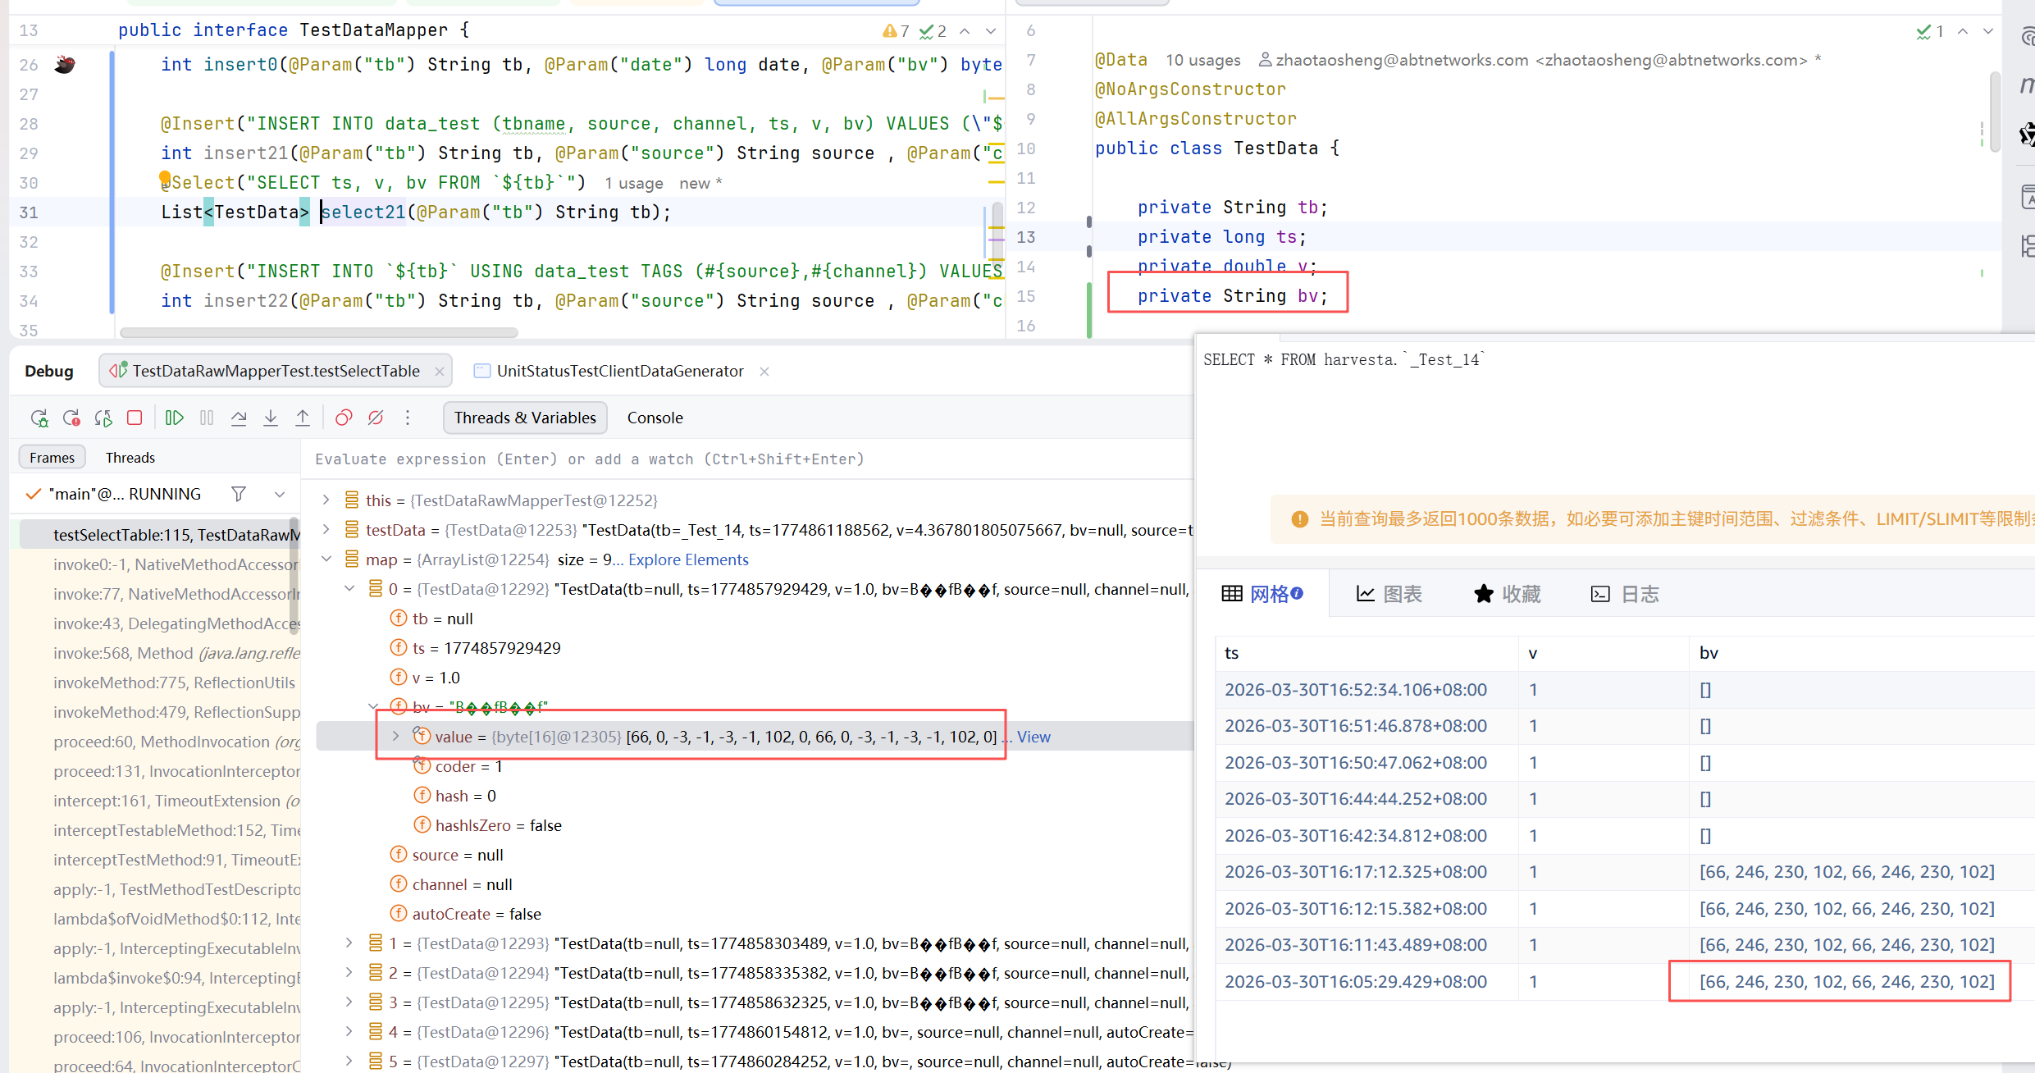The image size is (2035, 1073).
Task: Click the red Stop debugging button
Action: coord(135,418)
